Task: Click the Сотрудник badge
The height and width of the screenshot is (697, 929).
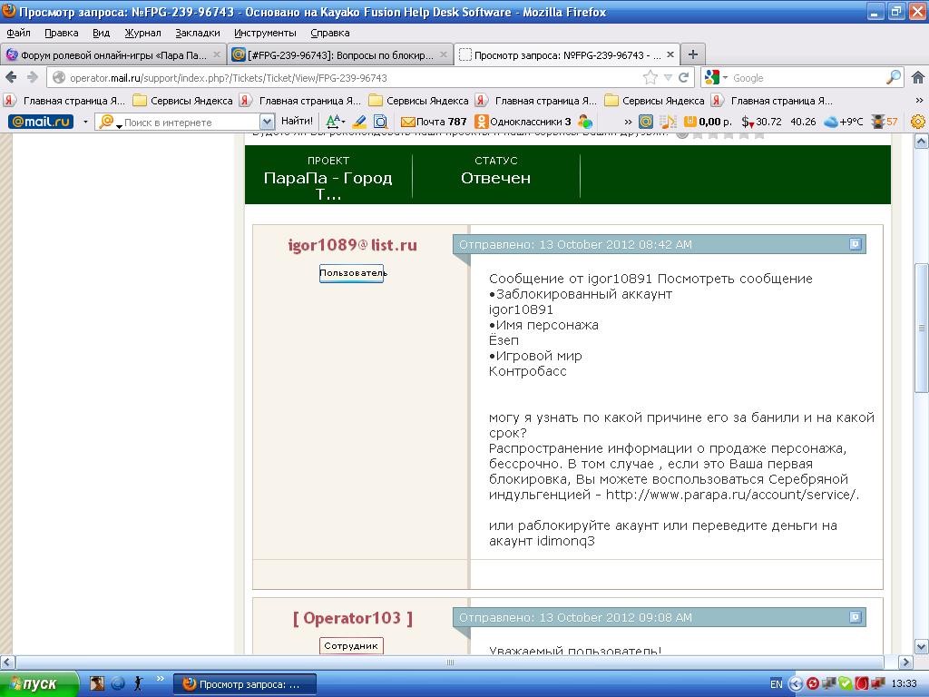Action: (x=351, y=645)
